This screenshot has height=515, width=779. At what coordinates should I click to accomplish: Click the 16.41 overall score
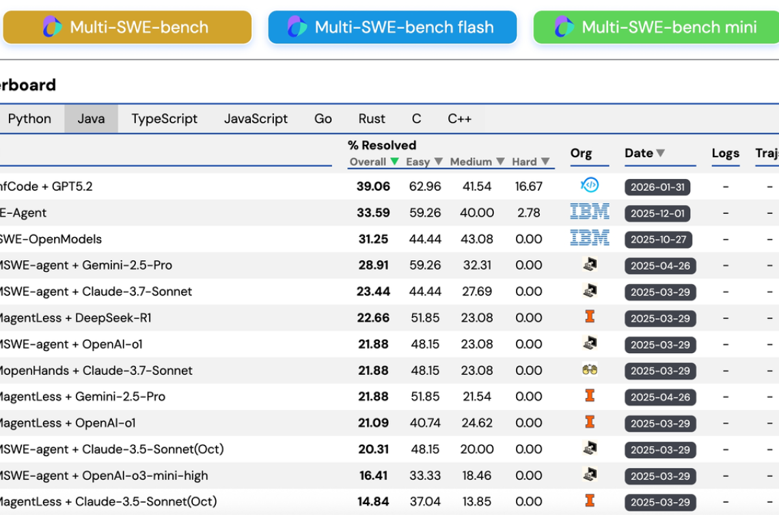point(373,476)
